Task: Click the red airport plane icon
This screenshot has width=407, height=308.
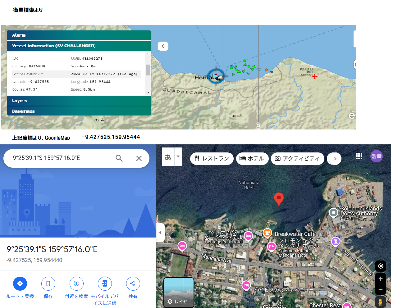Action: click(x=314, y=76)
